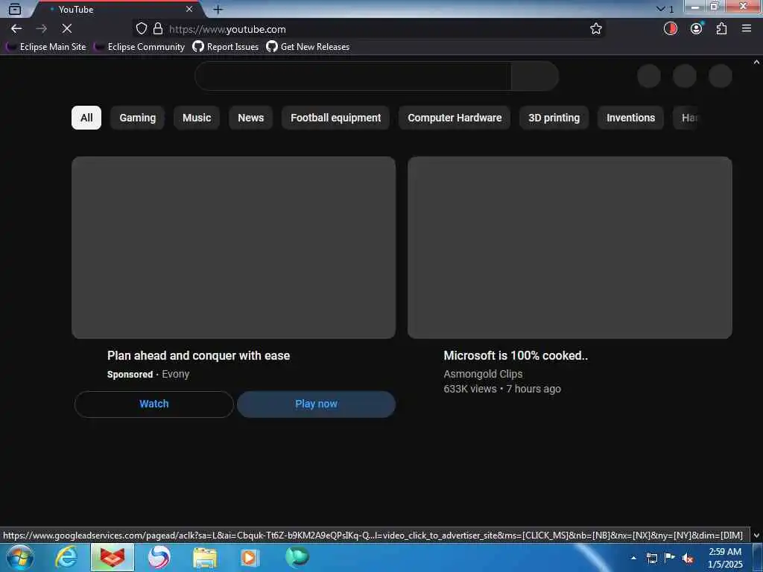Open the clock showing 2:59 AM
Screen dimensions: 763x572
[725, 558]
